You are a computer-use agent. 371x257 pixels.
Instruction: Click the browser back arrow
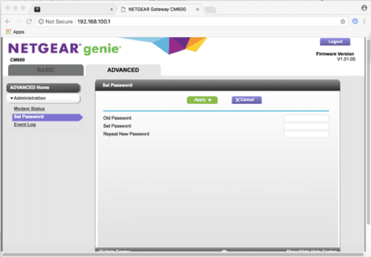point(8,22)
